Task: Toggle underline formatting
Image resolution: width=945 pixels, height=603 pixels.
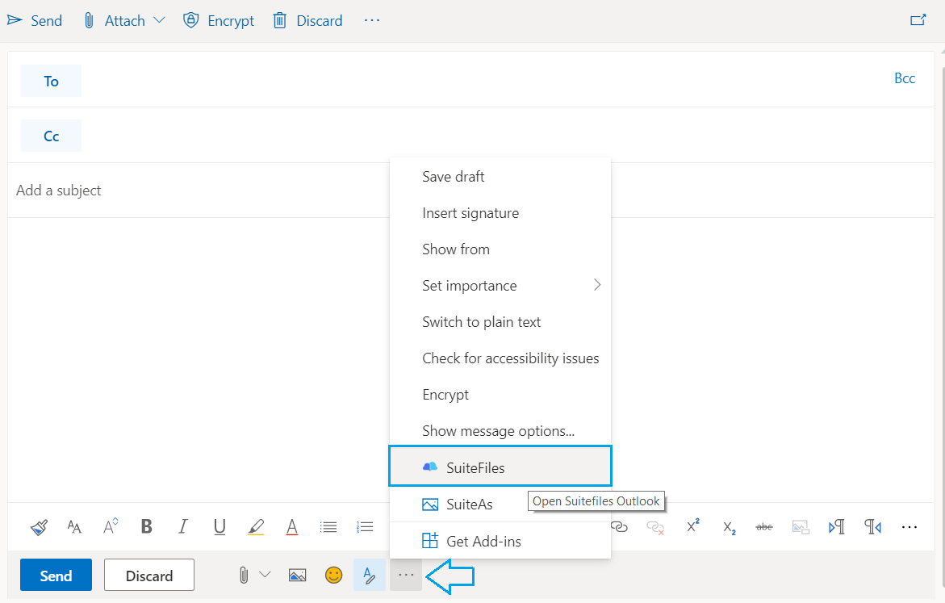Action: tap(219, 526)
